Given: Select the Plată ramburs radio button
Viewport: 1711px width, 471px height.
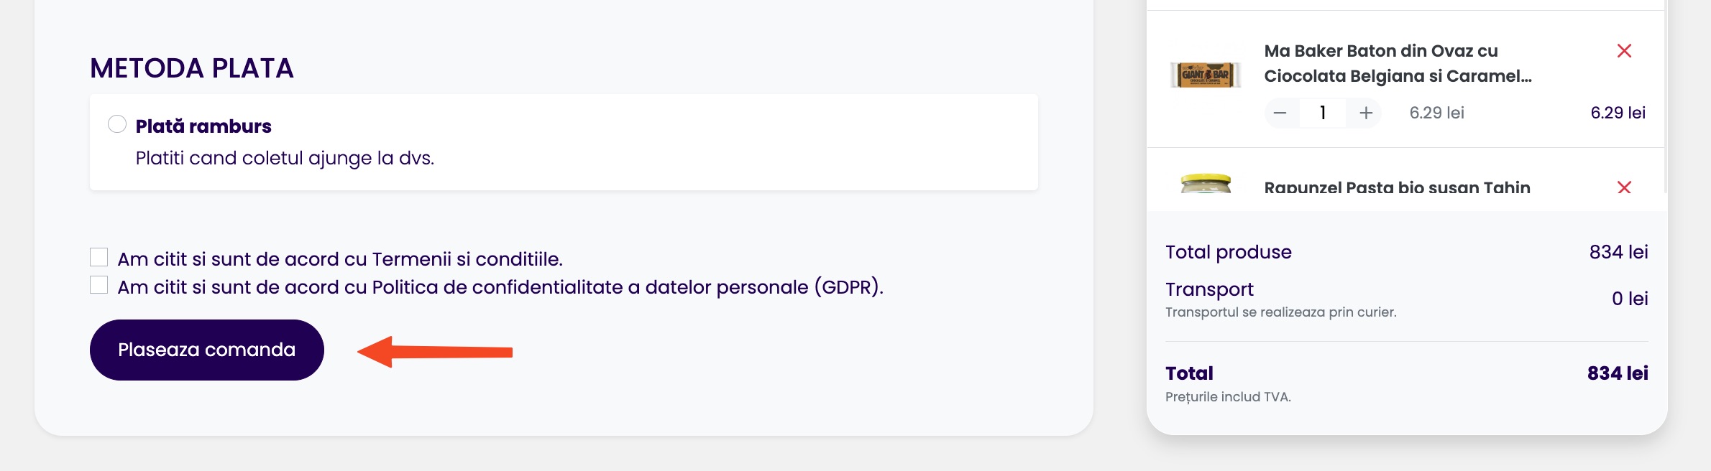Looking at the screenshot, I should (x=117, y=124).
